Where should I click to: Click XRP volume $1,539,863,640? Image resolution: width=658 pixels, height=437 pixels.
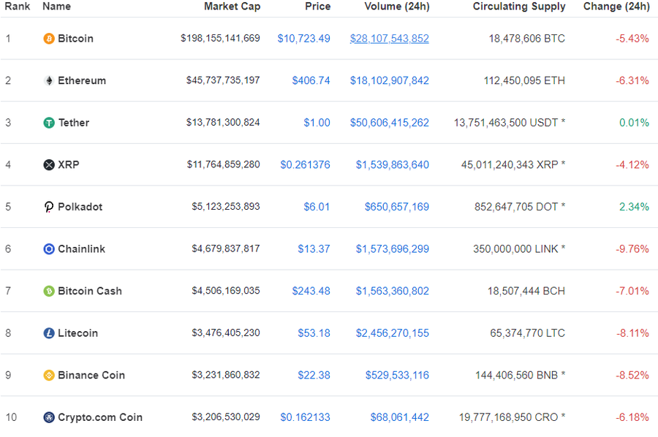coord(393,165)
